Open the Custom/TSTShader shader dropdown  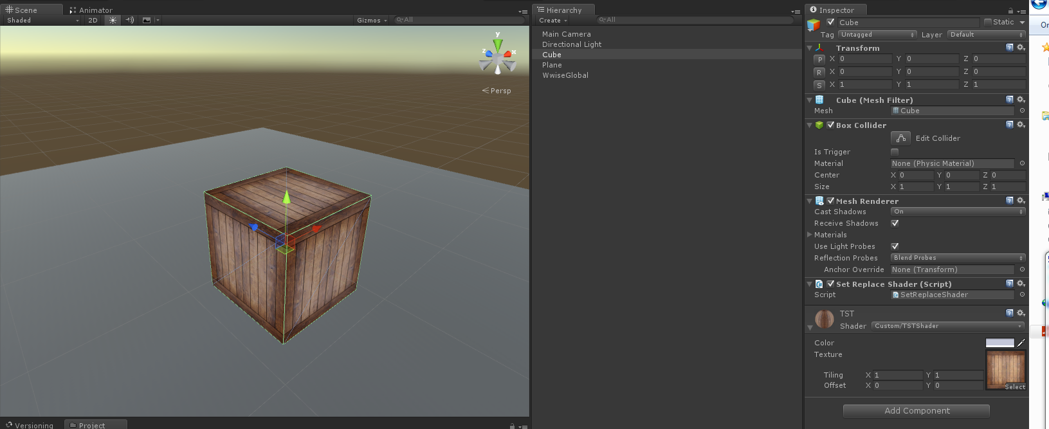(948, 326)
